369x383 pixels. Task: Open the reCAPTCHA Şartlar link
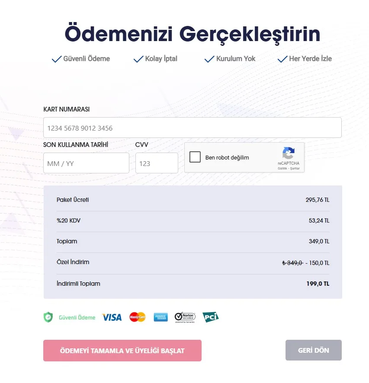pyautogui.click(x=295, y=169)
